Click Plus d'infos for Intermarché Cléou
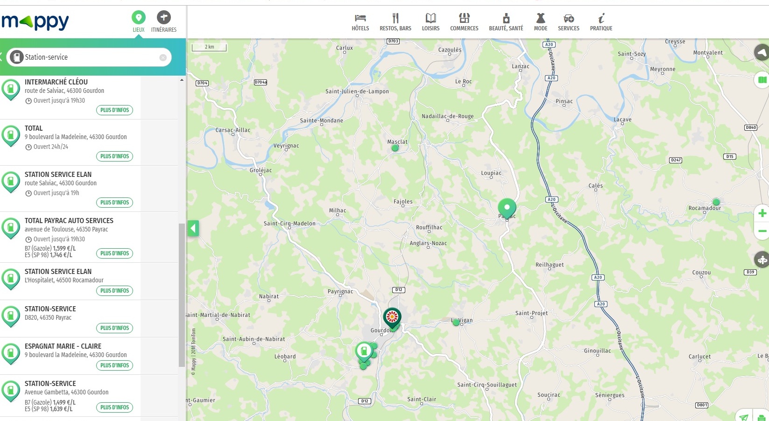Image resolution: width=769 pixels, height=421 pixels. coord(114,110)
